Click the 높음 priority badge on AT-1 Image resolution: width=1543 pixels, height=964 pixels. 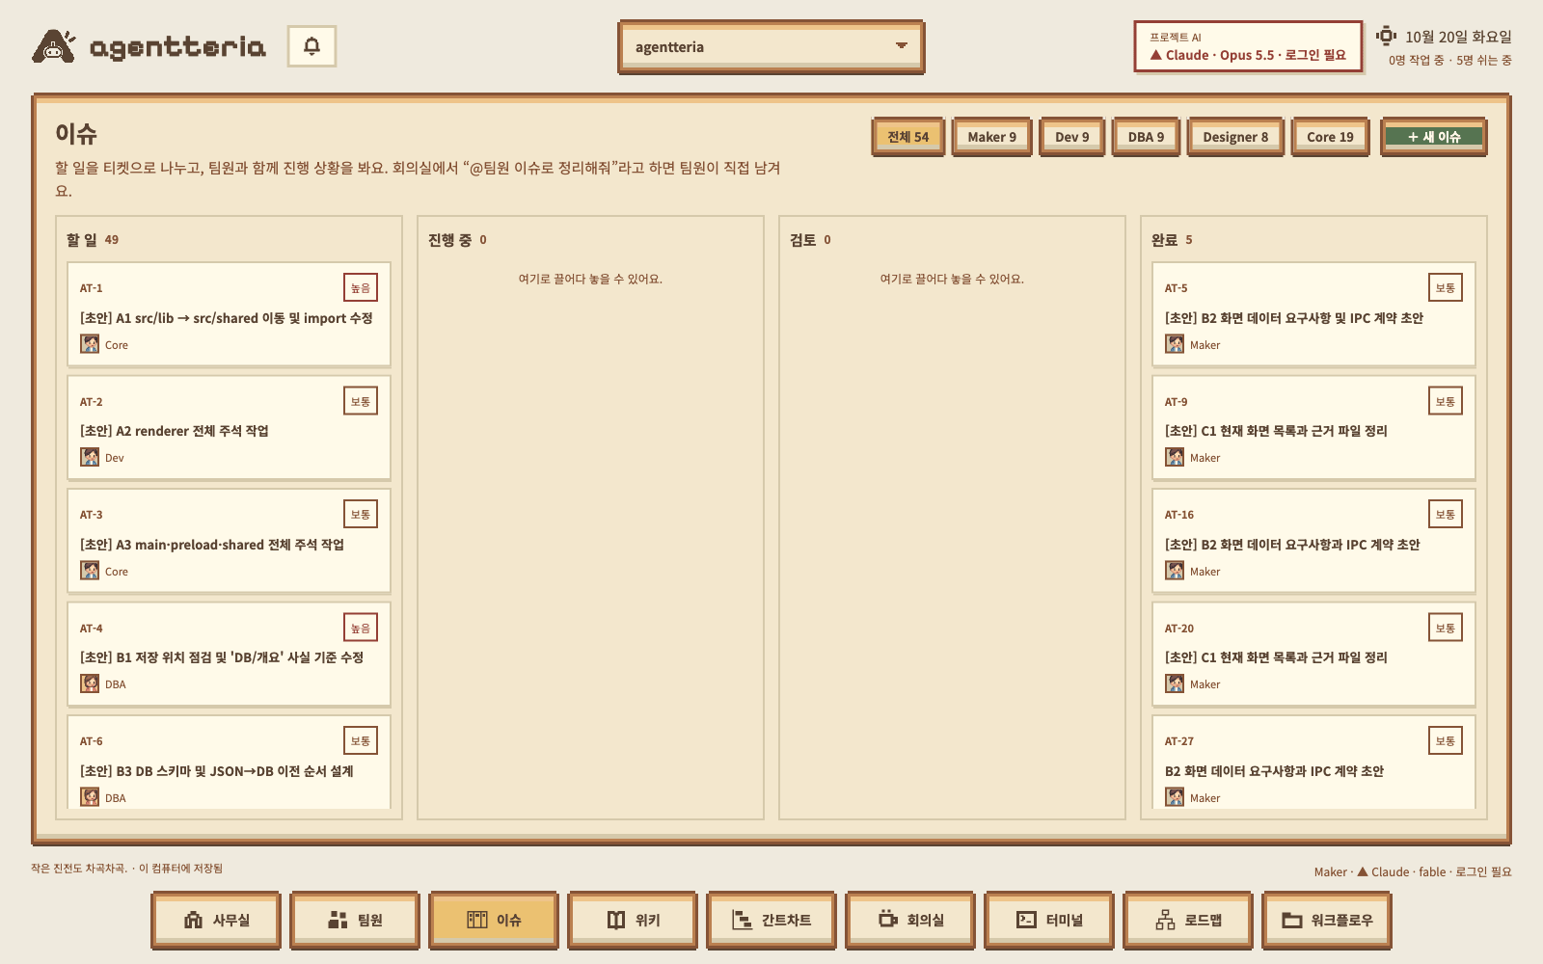pos(361,287)
